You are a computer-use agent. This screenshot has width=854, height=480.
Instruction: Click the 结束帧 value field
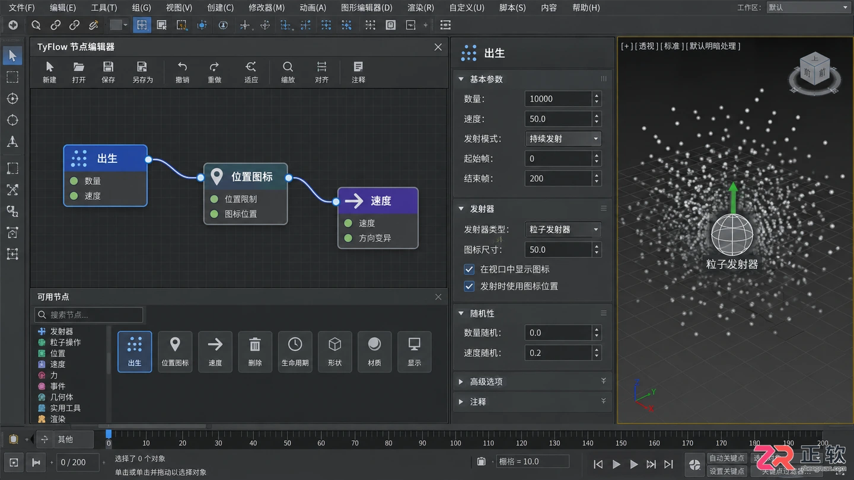click(x=559, y=178)
